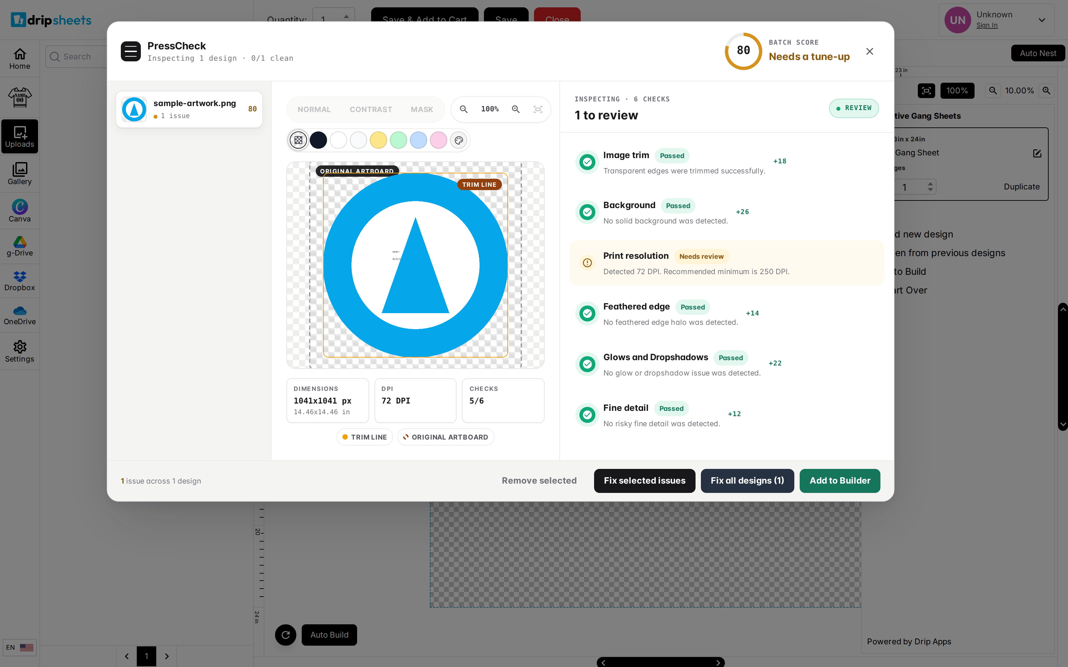Open Canva in the sidebar
The image size is (1068, 667).
[x=20, y=211]
